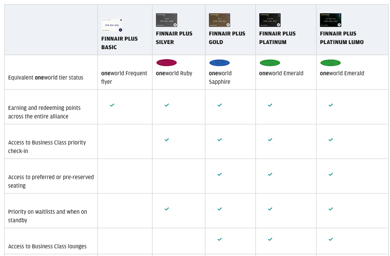The width and height of the screenshot is (390, 256).
Task: Select the FINNAIR PLUS GOLD column heading
Action: click(227, 38)
